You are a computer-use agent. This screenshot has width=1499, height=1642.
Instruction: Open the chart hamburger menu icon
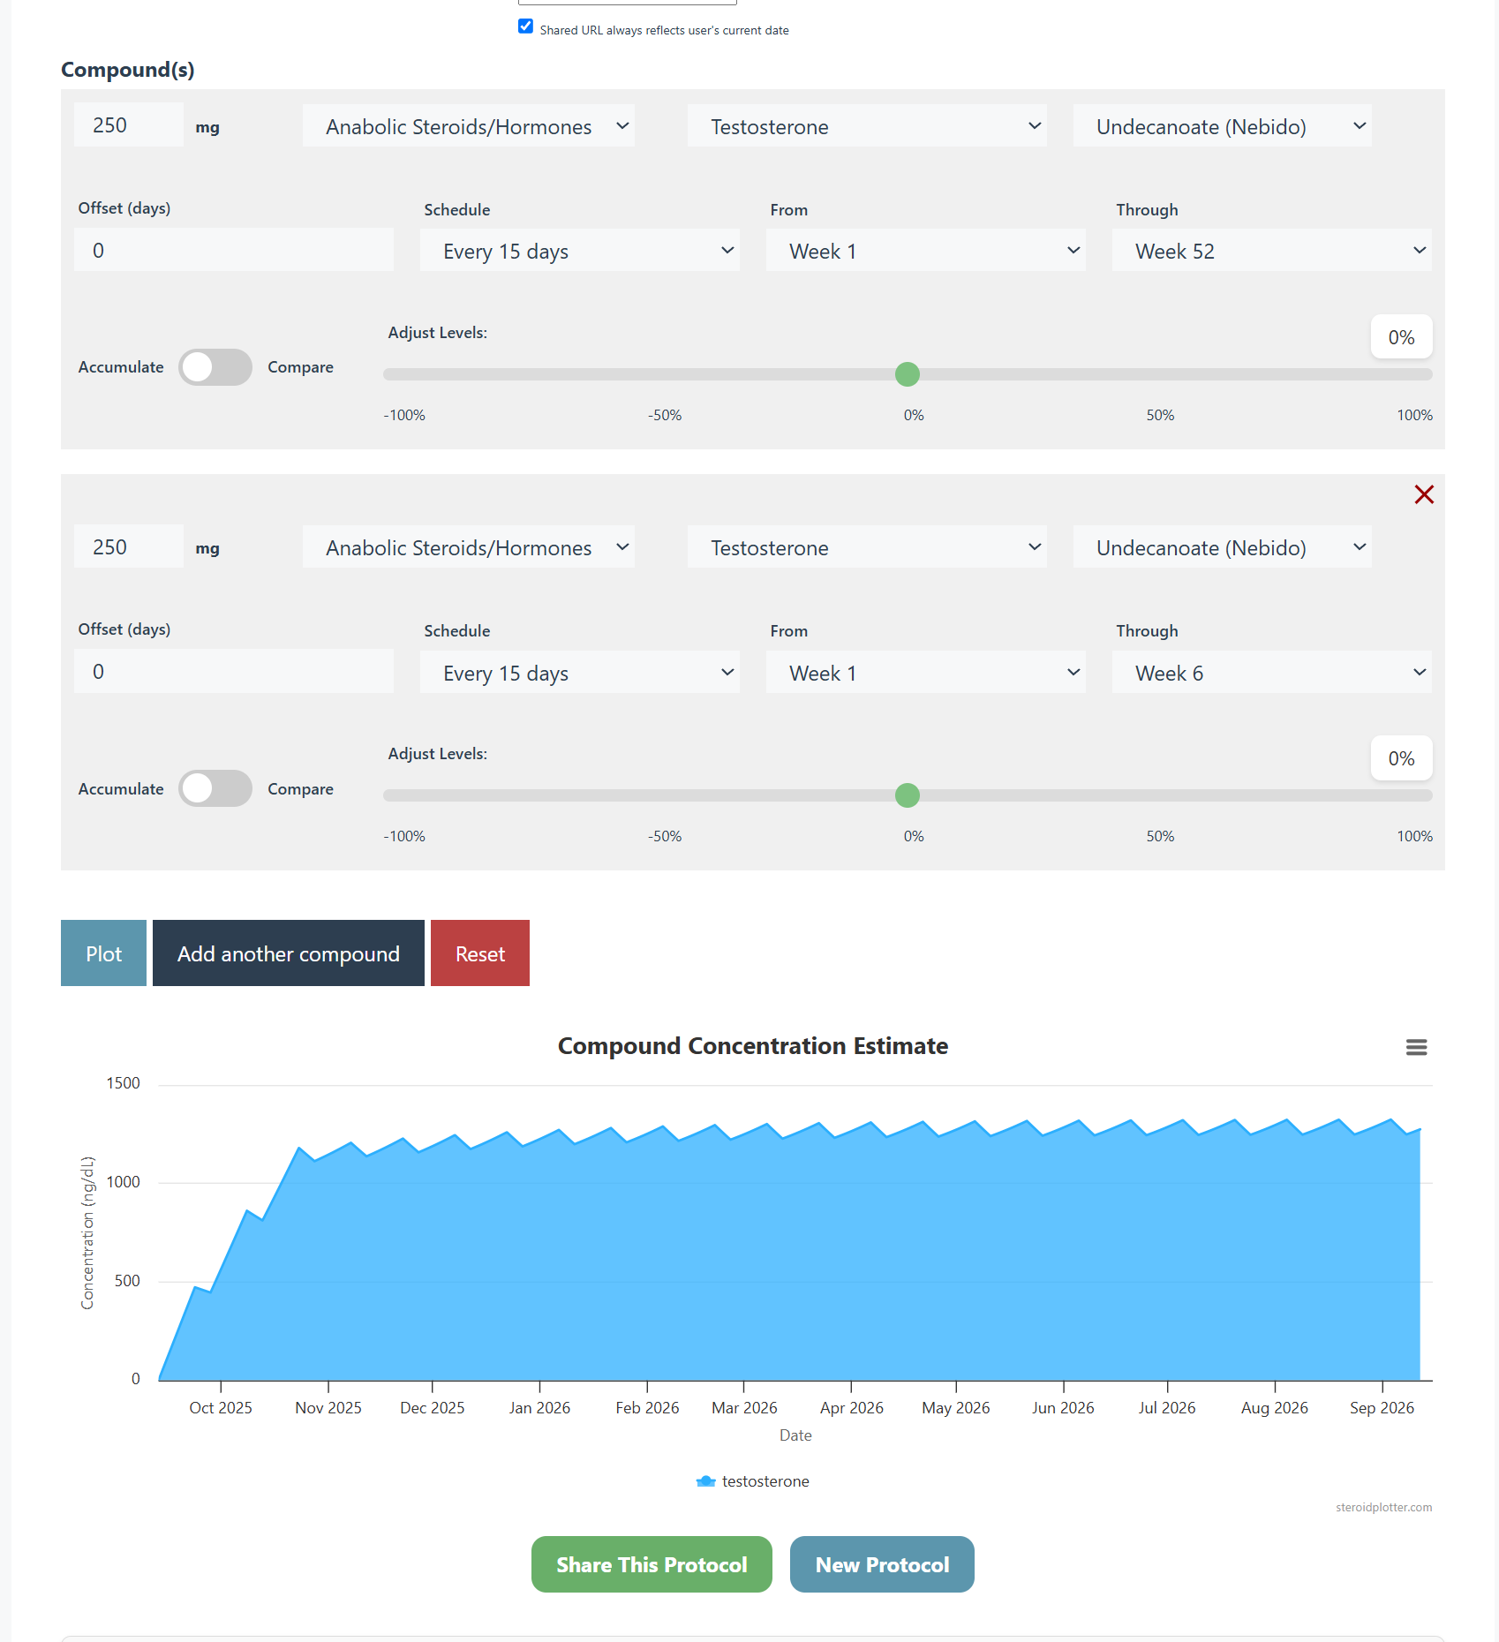1416,1047
